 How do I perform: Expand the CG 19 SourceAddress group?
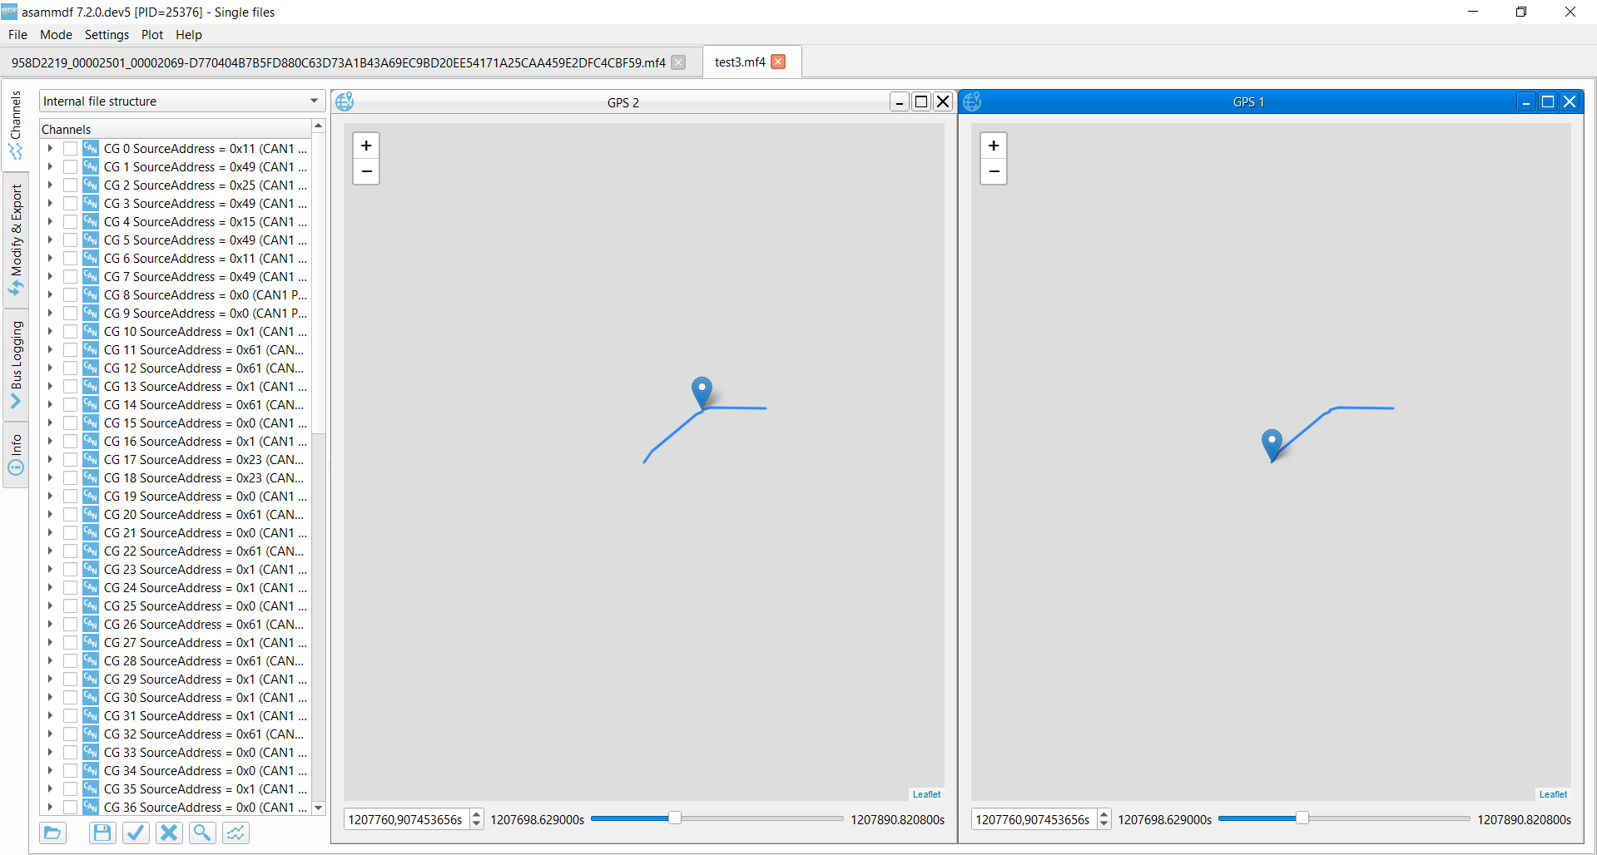coord(50,496)
